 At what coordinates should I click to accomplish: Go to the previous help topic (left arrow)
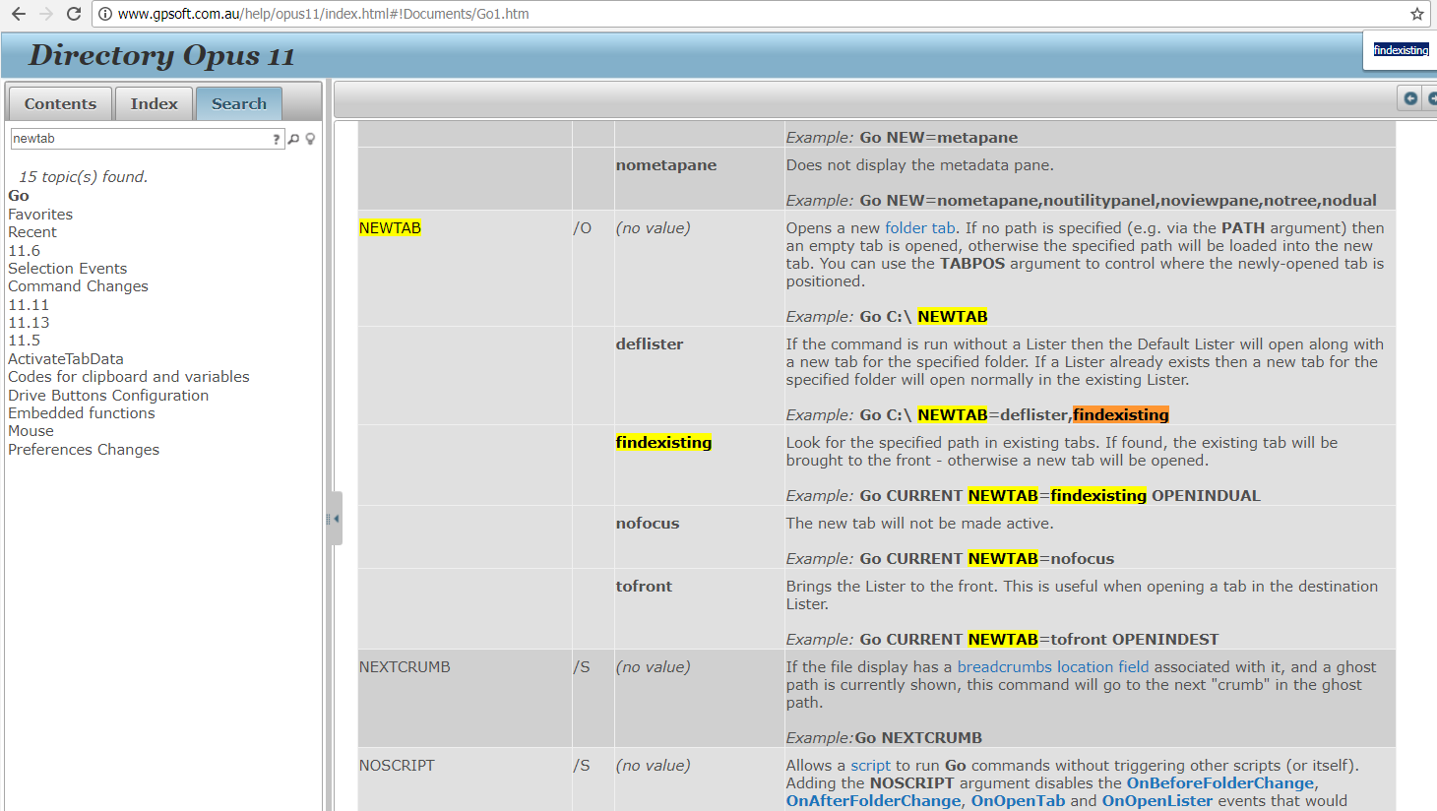coord(1410,98)
